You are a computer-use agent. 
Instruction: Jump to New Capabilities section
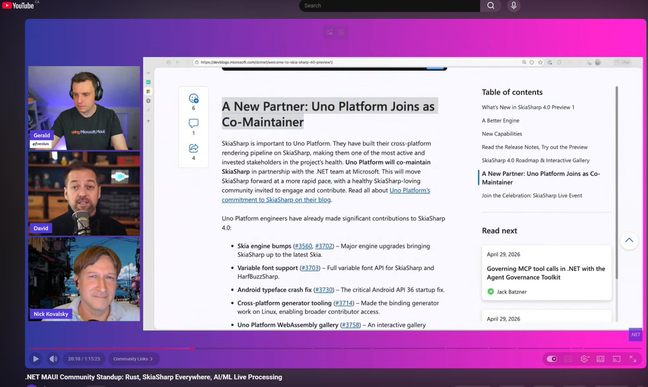coord(502,134)
